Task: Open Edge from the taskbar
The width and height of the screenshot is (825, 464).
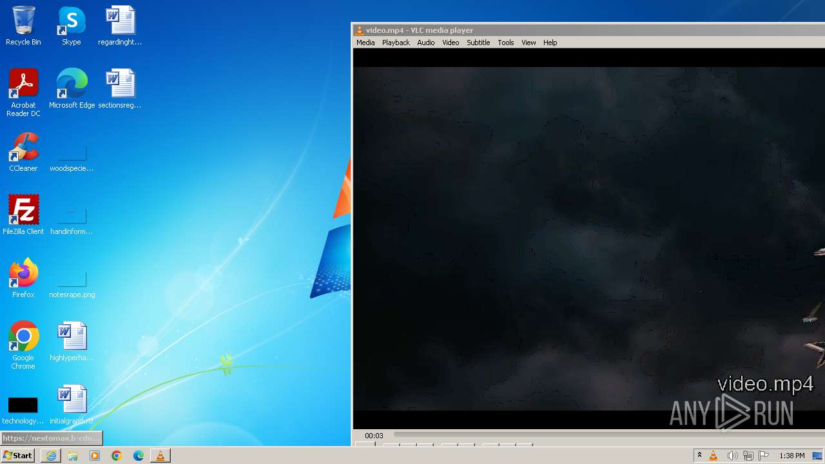Action: 139,456
